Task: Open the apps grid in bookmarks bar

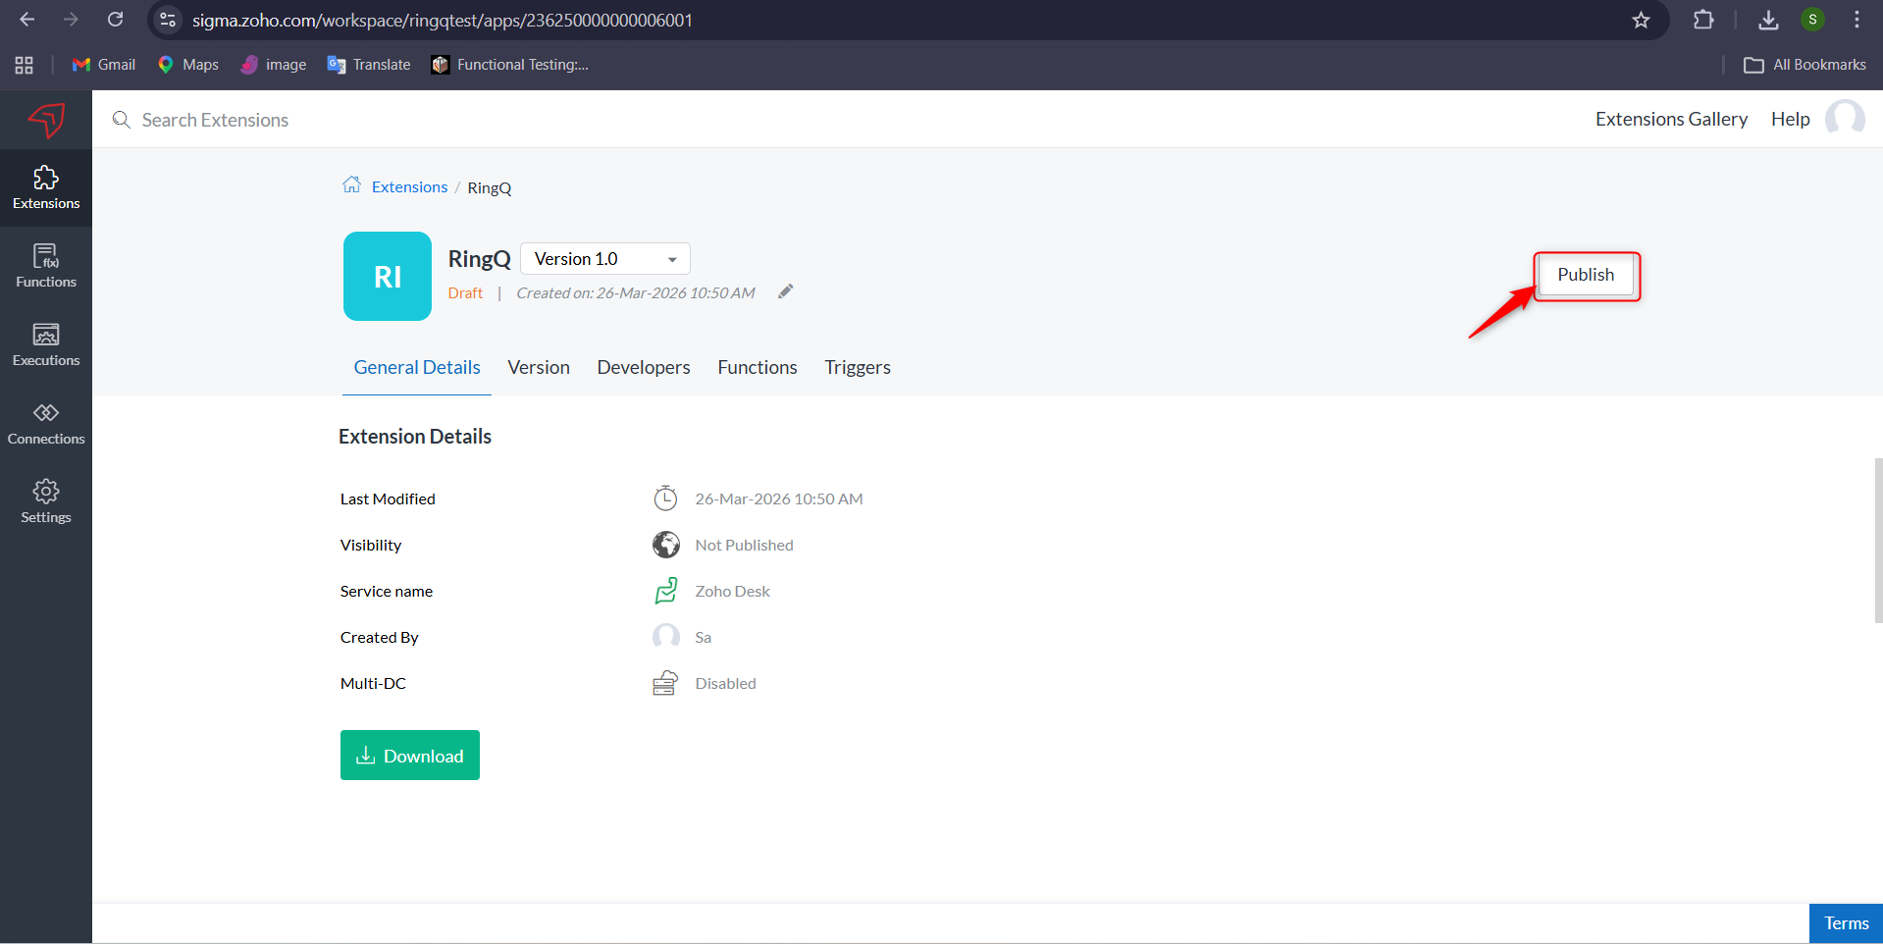Action: coord(25,65)
